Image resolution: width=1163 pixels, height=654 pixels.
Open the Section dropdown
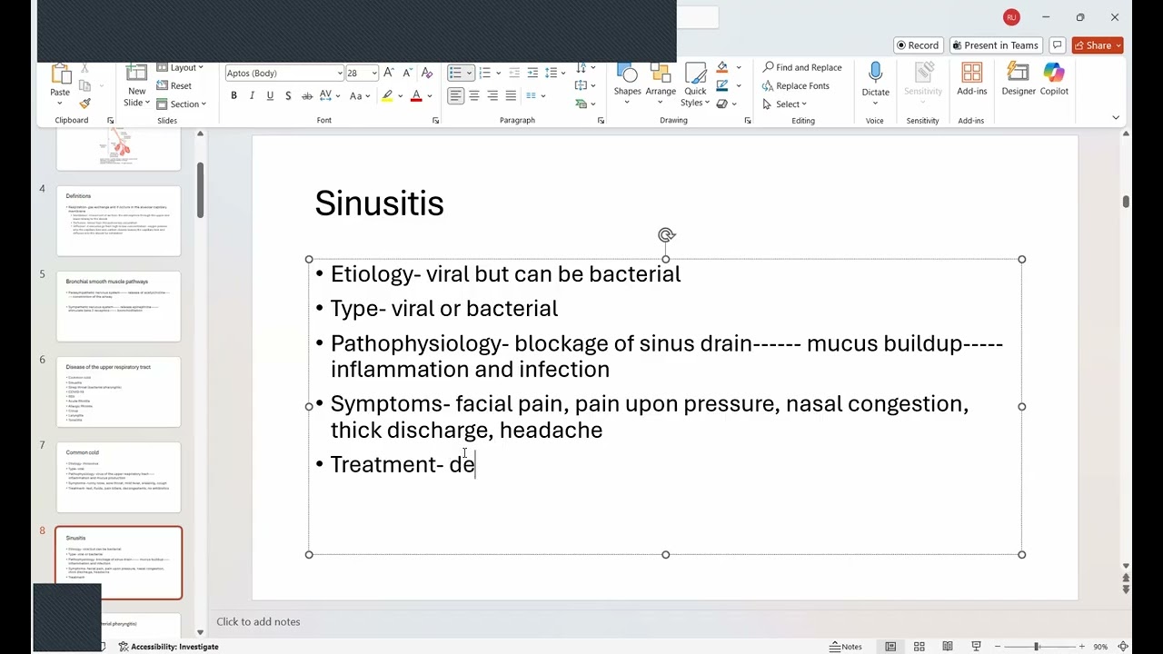[181, 104]
